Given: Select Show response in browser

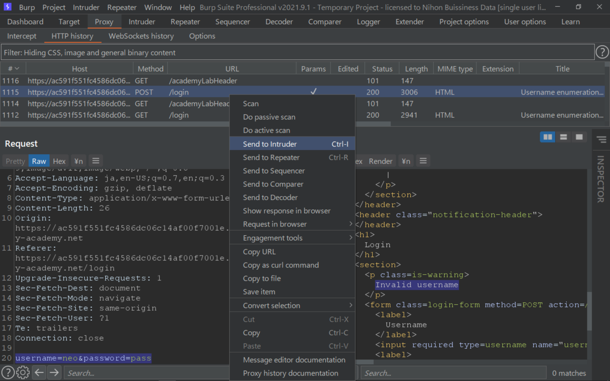Looking at the screenshot, I should pyautogui.click(x=292, y=211).
